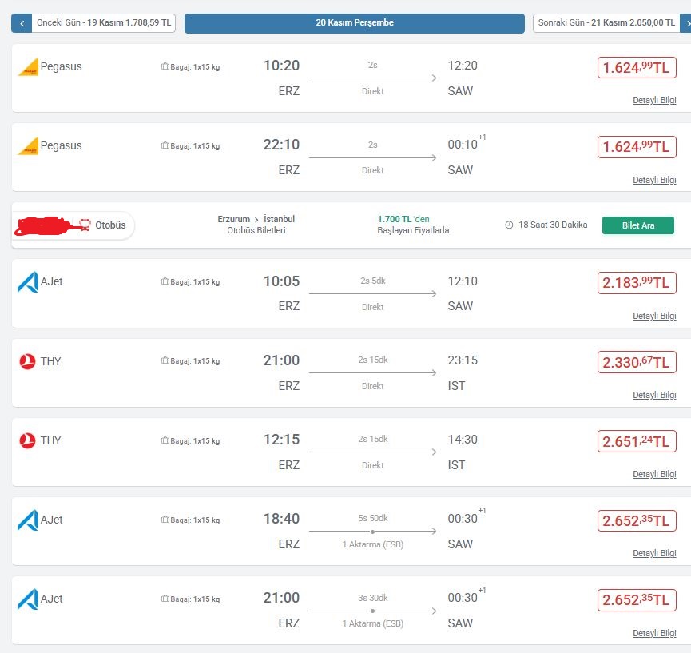691x653 pixels.
Task: Choose the 1.624,99 TL price for 10:20 Pegasus
Action: click(637, 67)
